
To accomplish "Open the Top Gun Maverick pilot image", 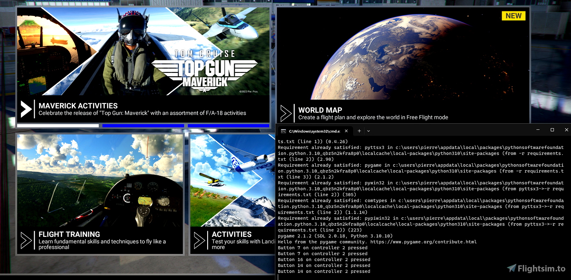I will (x=143, y=51).
